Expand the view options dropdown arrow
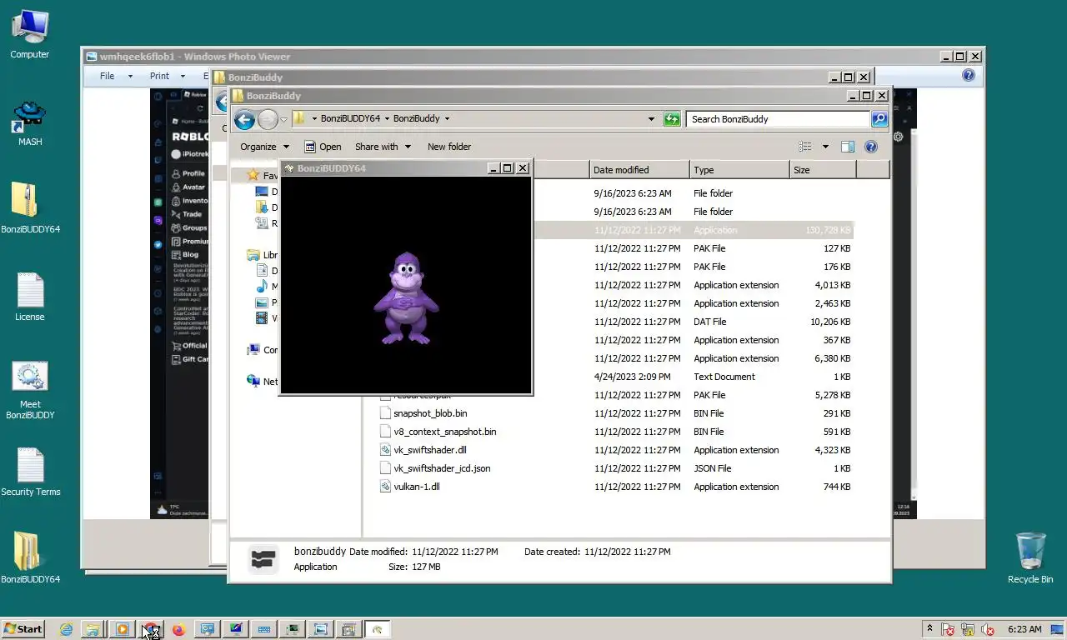This screenshot has height=640, width=1067. 825,147
